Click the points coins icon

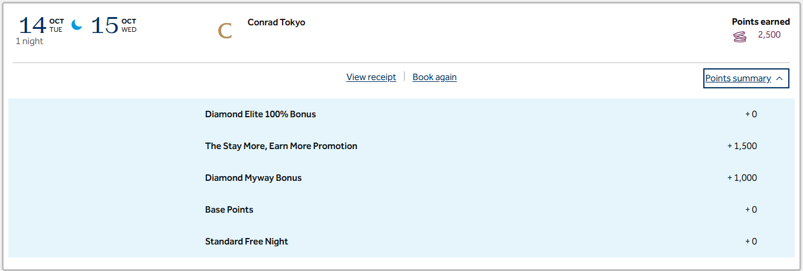[739, 37]
